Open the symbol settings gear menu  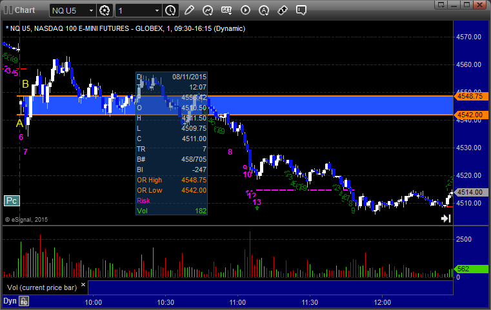click(x=105, y=10)
